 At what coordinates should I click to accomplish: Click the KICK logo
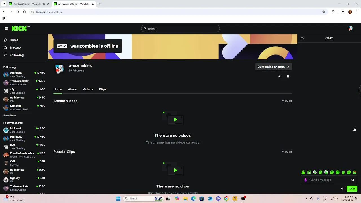(20, 28)
